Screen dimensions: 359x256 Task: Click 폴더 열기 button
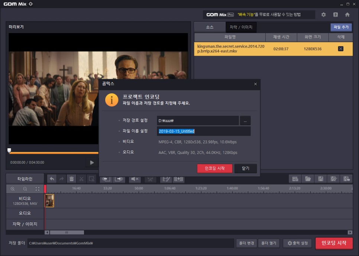click(x=269, y=243)
